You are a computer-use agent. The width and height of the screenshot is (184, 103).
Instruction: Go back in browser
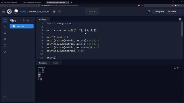(2, 5)
